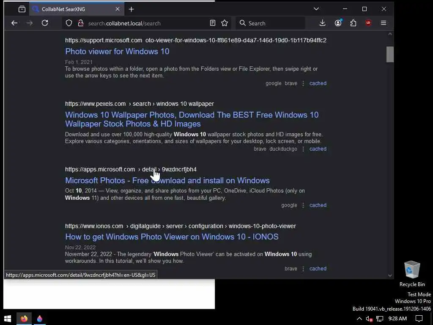Click the 'Feb 1, 2021' date text

79,62
